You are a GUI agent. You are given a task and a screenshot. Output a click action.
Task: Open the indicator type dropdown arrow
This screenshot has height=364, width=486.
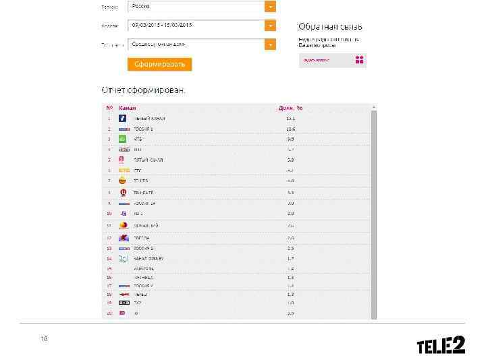270,44
